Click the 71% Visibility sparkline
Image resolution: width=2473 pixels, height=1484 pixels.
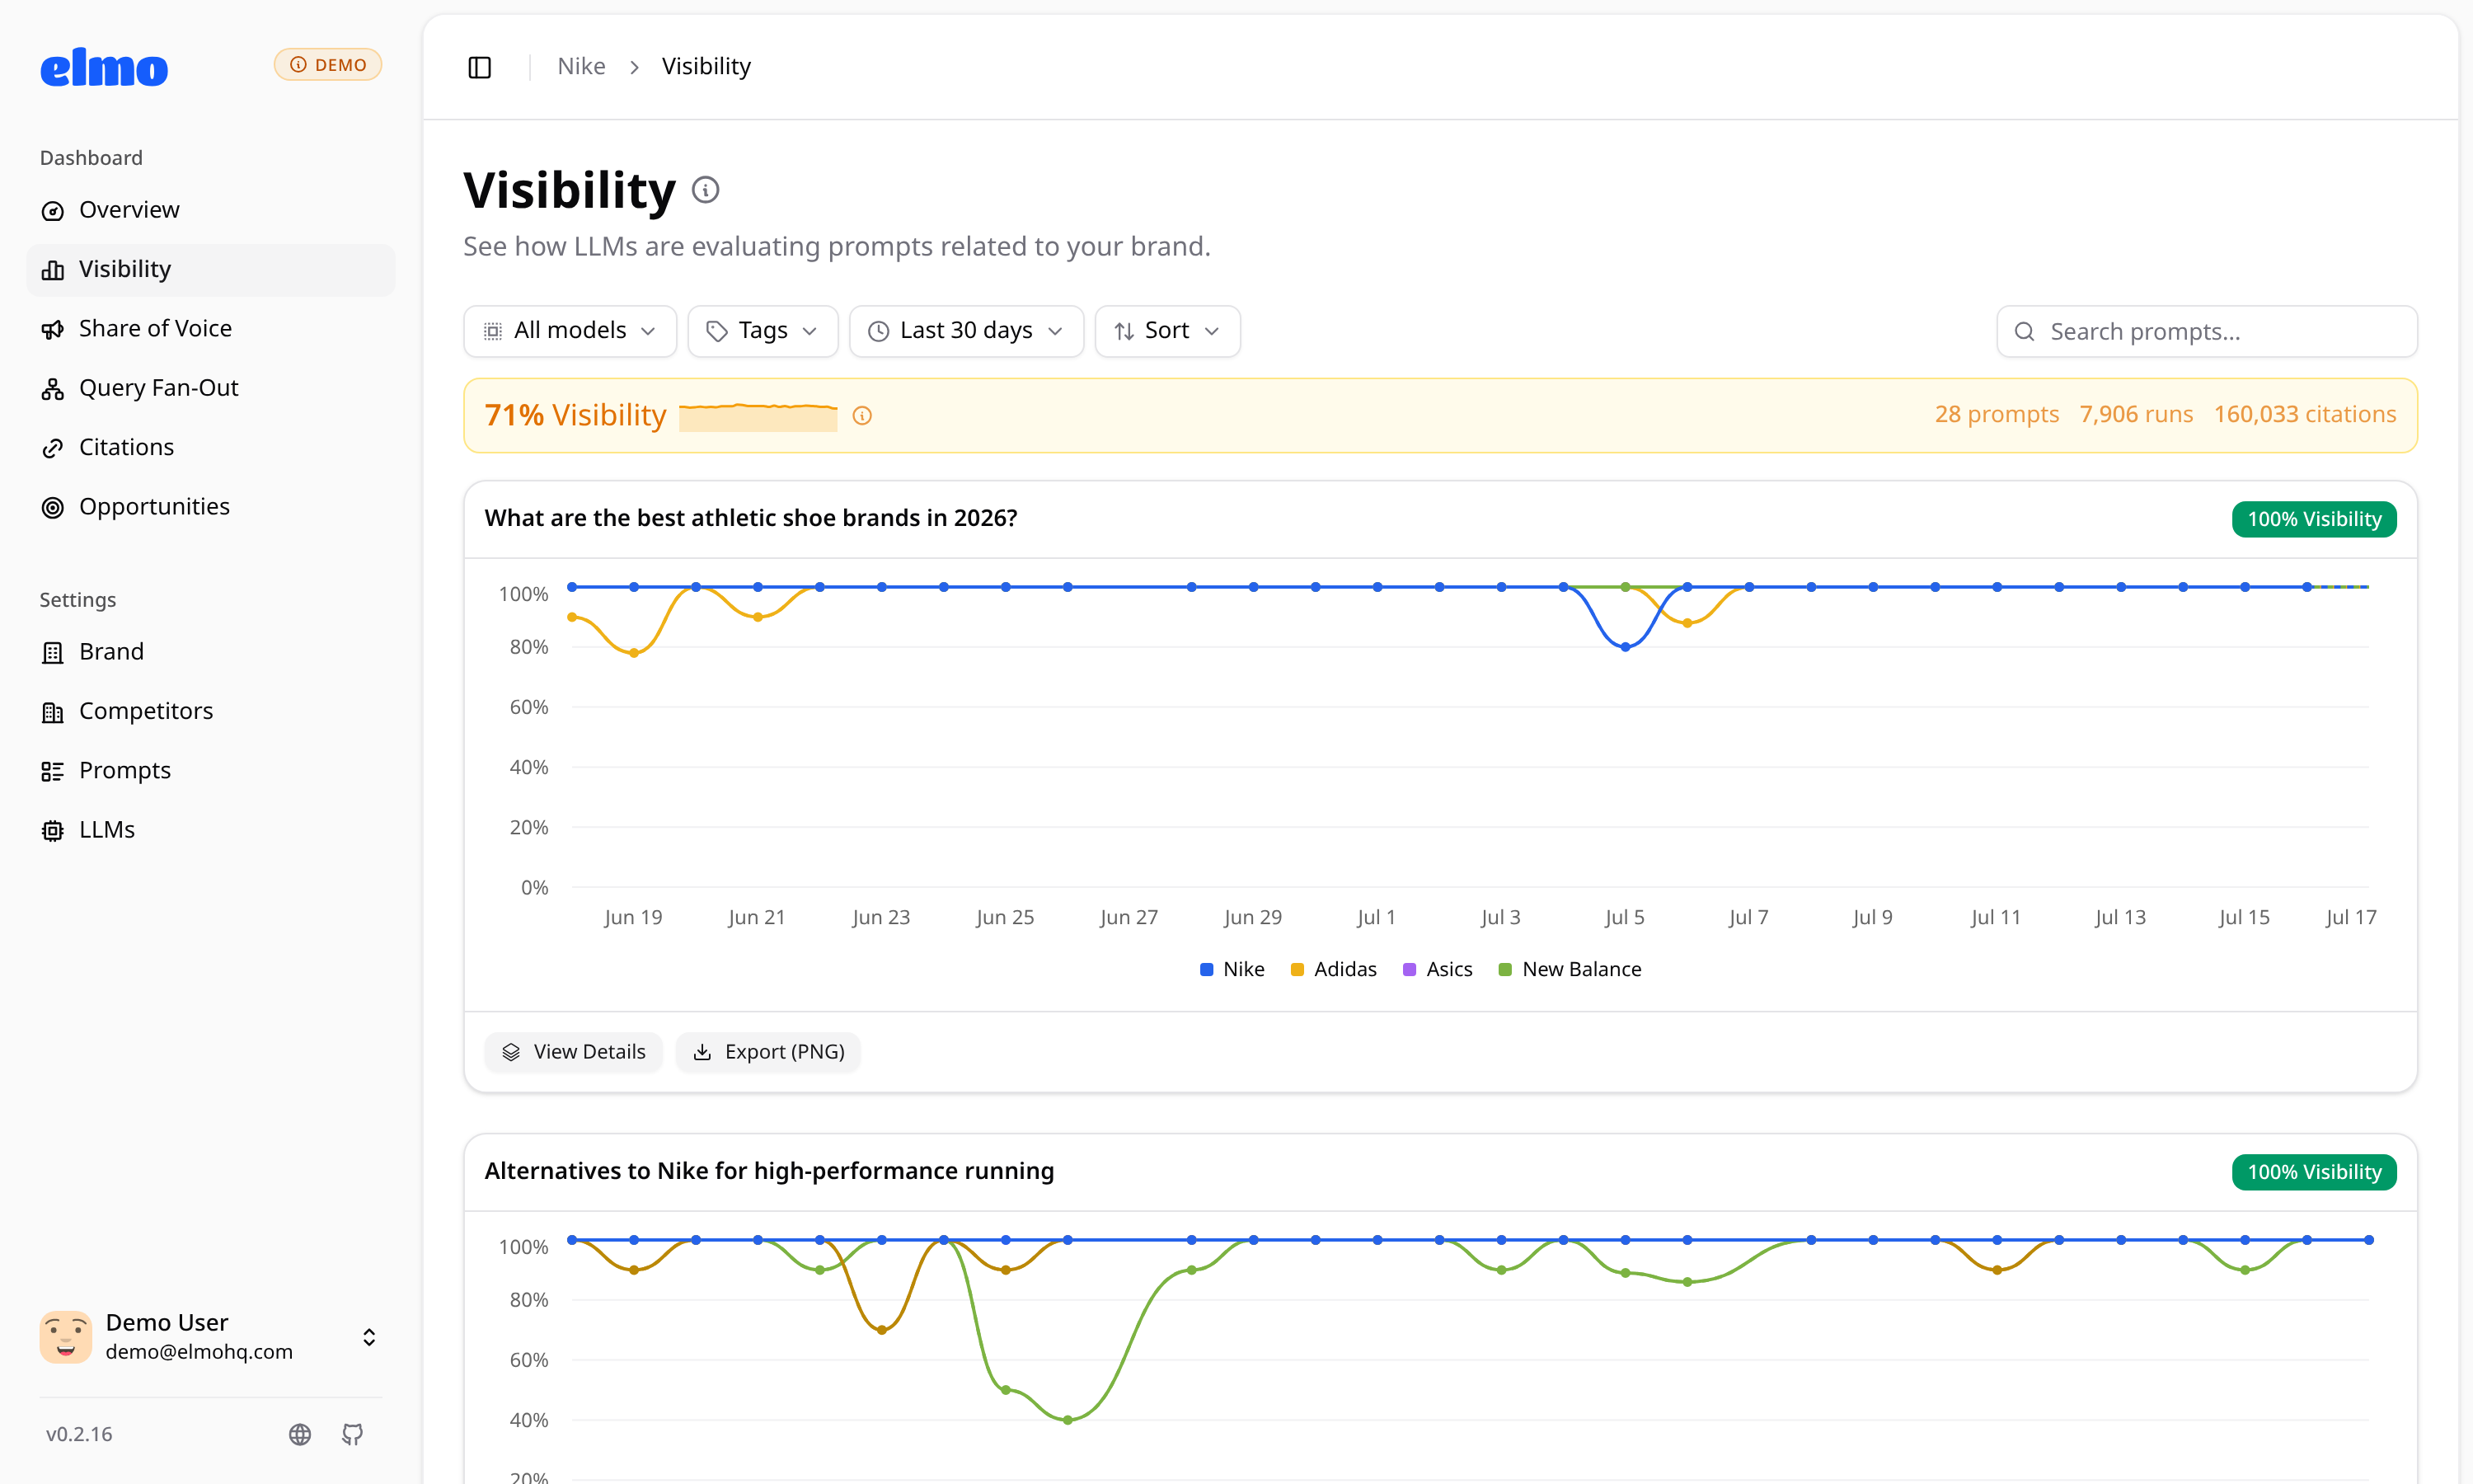pos(758,416)
